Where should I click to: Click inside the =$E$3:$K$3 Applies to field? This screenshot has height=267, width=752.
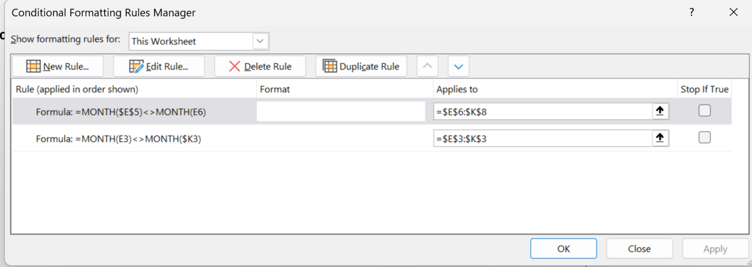[543, 138]
